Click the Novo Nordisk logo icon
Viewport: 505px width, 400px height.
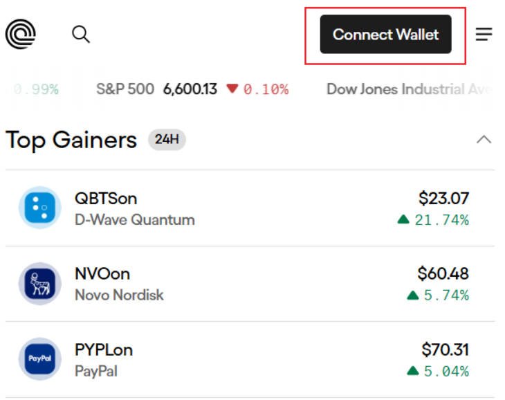click(39, 284)
